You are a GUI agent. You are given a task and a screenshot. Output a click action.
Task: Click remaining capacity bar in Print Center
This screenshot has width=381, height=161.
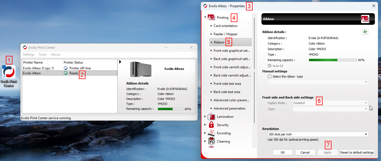[x=170, y=109]
